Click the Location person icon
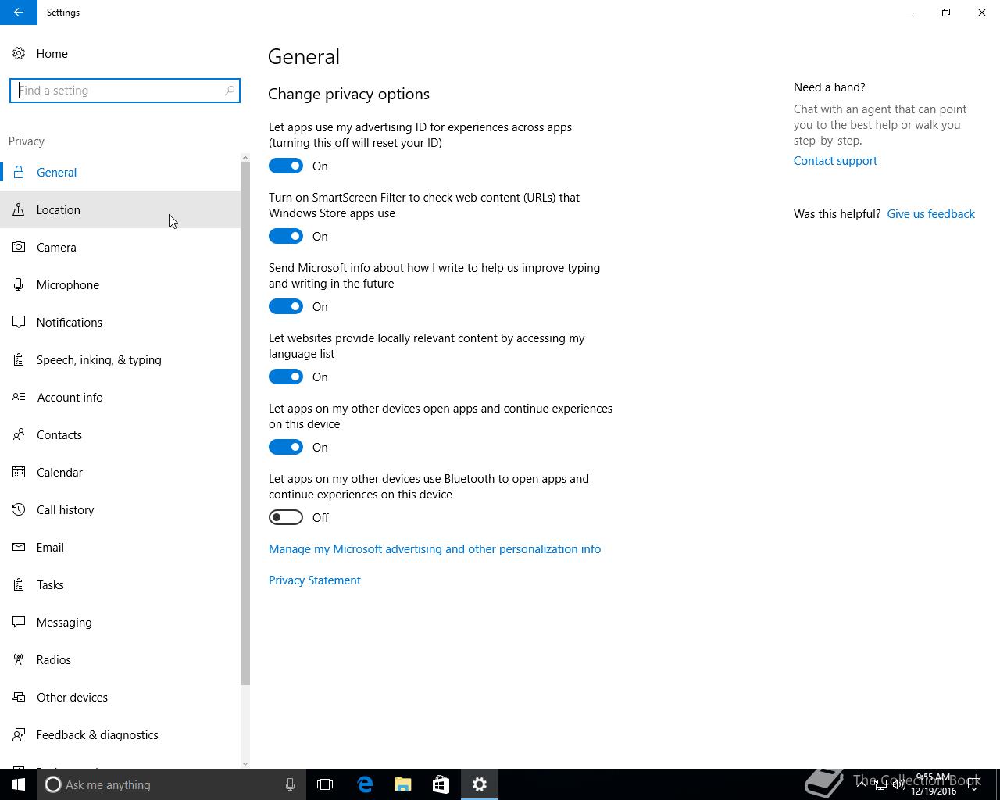1000x800 pixels. click(19, 209)
